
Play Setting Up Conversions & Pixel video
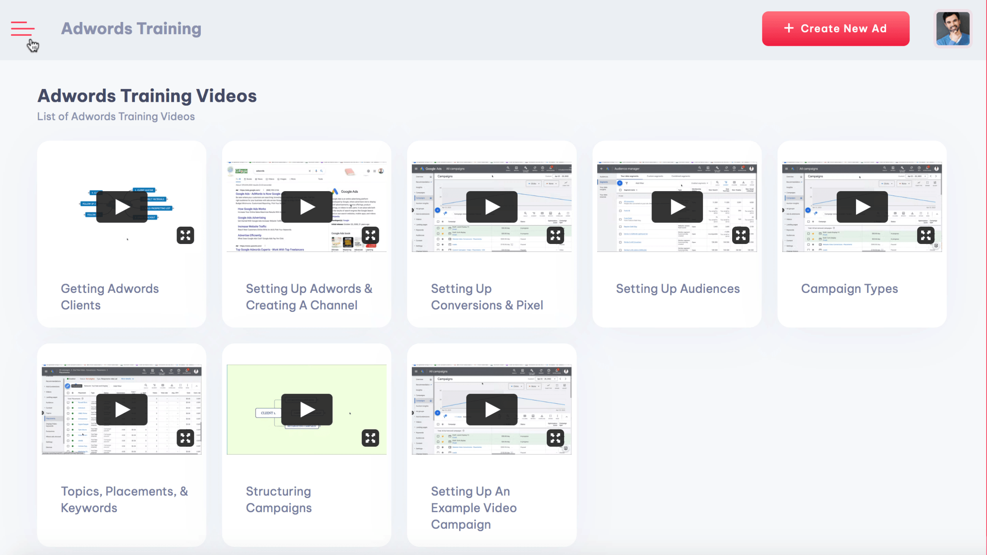point(492,207)
